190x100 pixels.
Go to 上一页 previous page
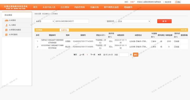(x=82, y=55)
